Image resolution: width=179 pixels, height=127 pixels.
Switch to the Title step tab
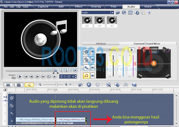point(114,7)
